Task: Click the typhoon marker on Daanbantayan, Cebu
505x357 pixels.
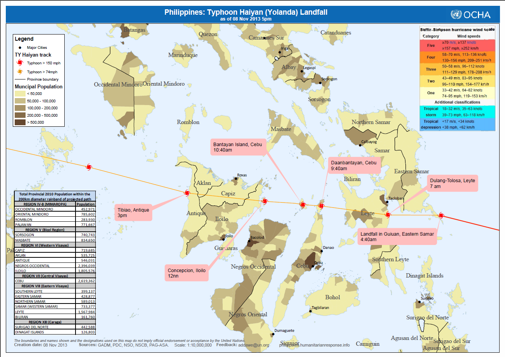Action: point(321,205)
